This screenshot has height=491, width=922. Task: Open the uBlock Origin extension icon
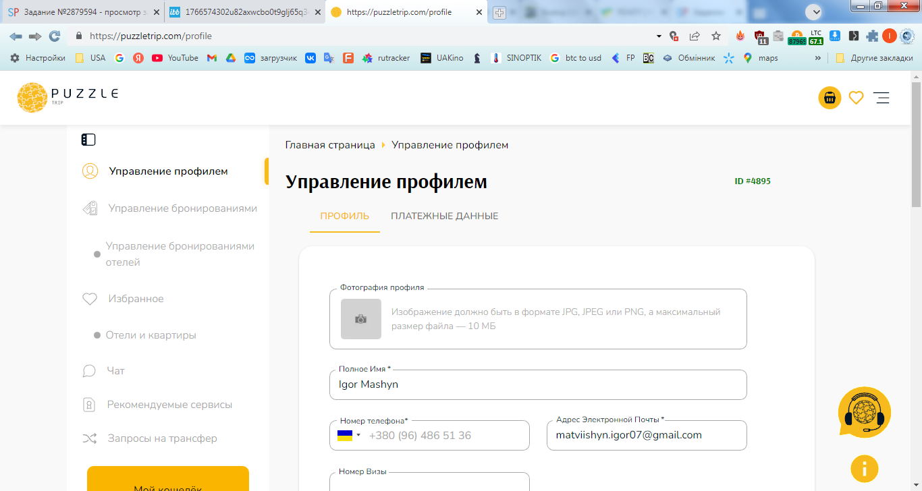pyautogui.click(x=759, y=37)
